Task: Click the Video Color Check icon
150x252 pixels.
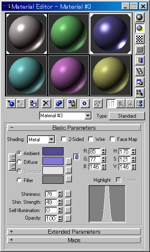Action: (x=140, y=60)
